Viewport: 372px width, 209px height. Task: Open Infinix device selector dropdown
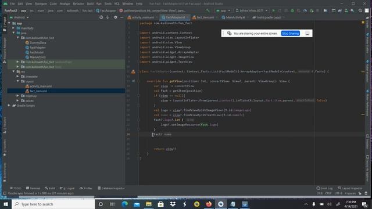pos(252,10)
